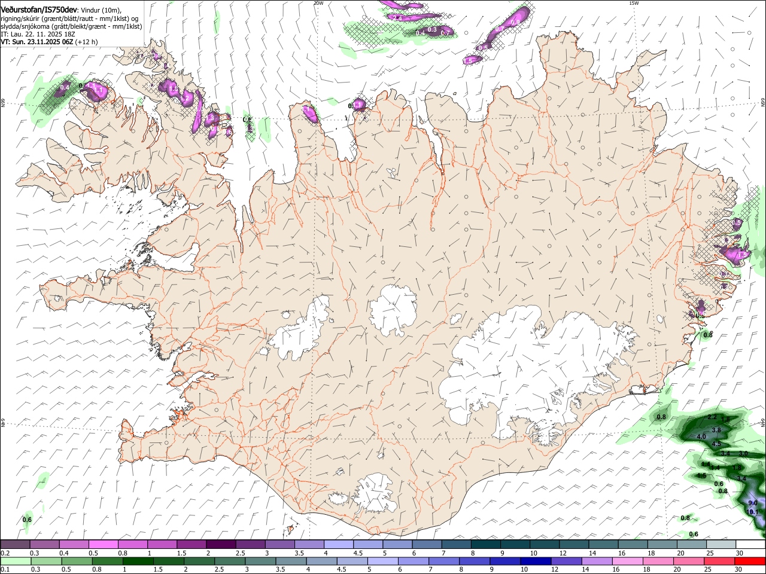
Task: Choose upper legend swatch between 1 and 1.5
Action: (162, 545)
